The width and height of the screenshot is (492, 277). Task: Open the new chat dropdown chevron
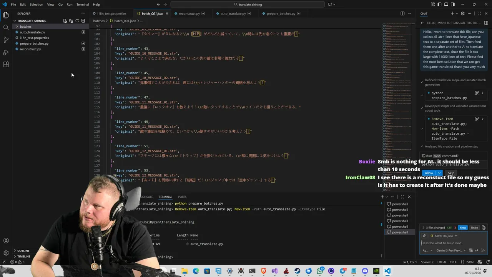457,13
